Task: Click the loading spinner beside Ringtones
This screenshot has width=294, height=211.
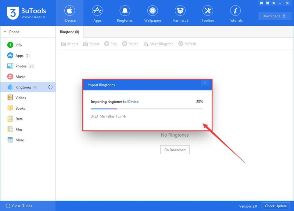Action: pyautogui.click(x=50, y=87)
